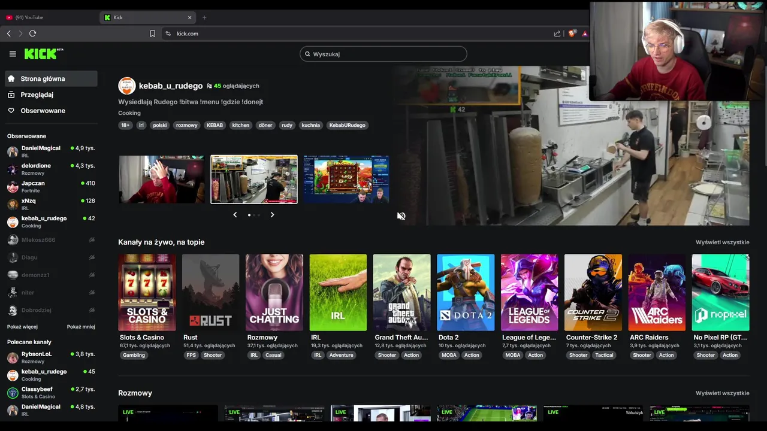
Task: Click the share icon in address bar
Action: click(x=557, y=34)
